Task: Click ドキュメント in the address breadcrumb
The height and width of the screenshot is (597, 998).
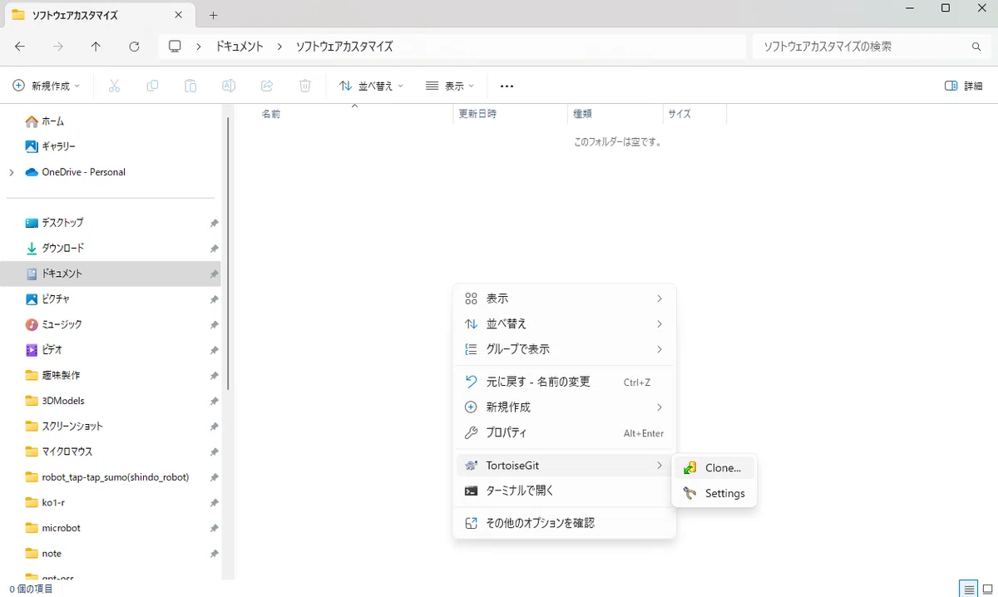Action: point(240,47)
